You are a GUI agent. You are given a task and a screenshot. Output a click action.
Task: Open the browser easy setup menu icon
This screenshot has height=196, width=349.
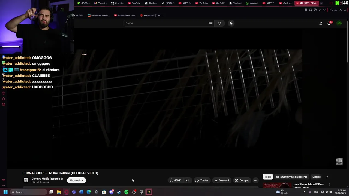(345, 10)
